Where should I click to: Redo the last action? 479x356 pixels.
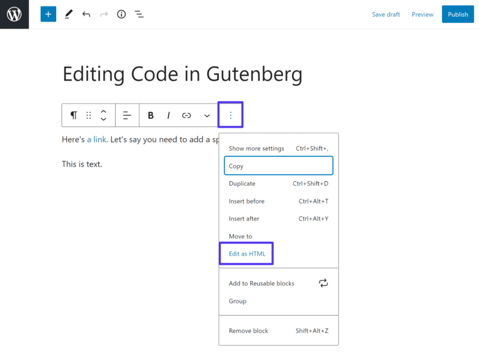tap(103, 14)
